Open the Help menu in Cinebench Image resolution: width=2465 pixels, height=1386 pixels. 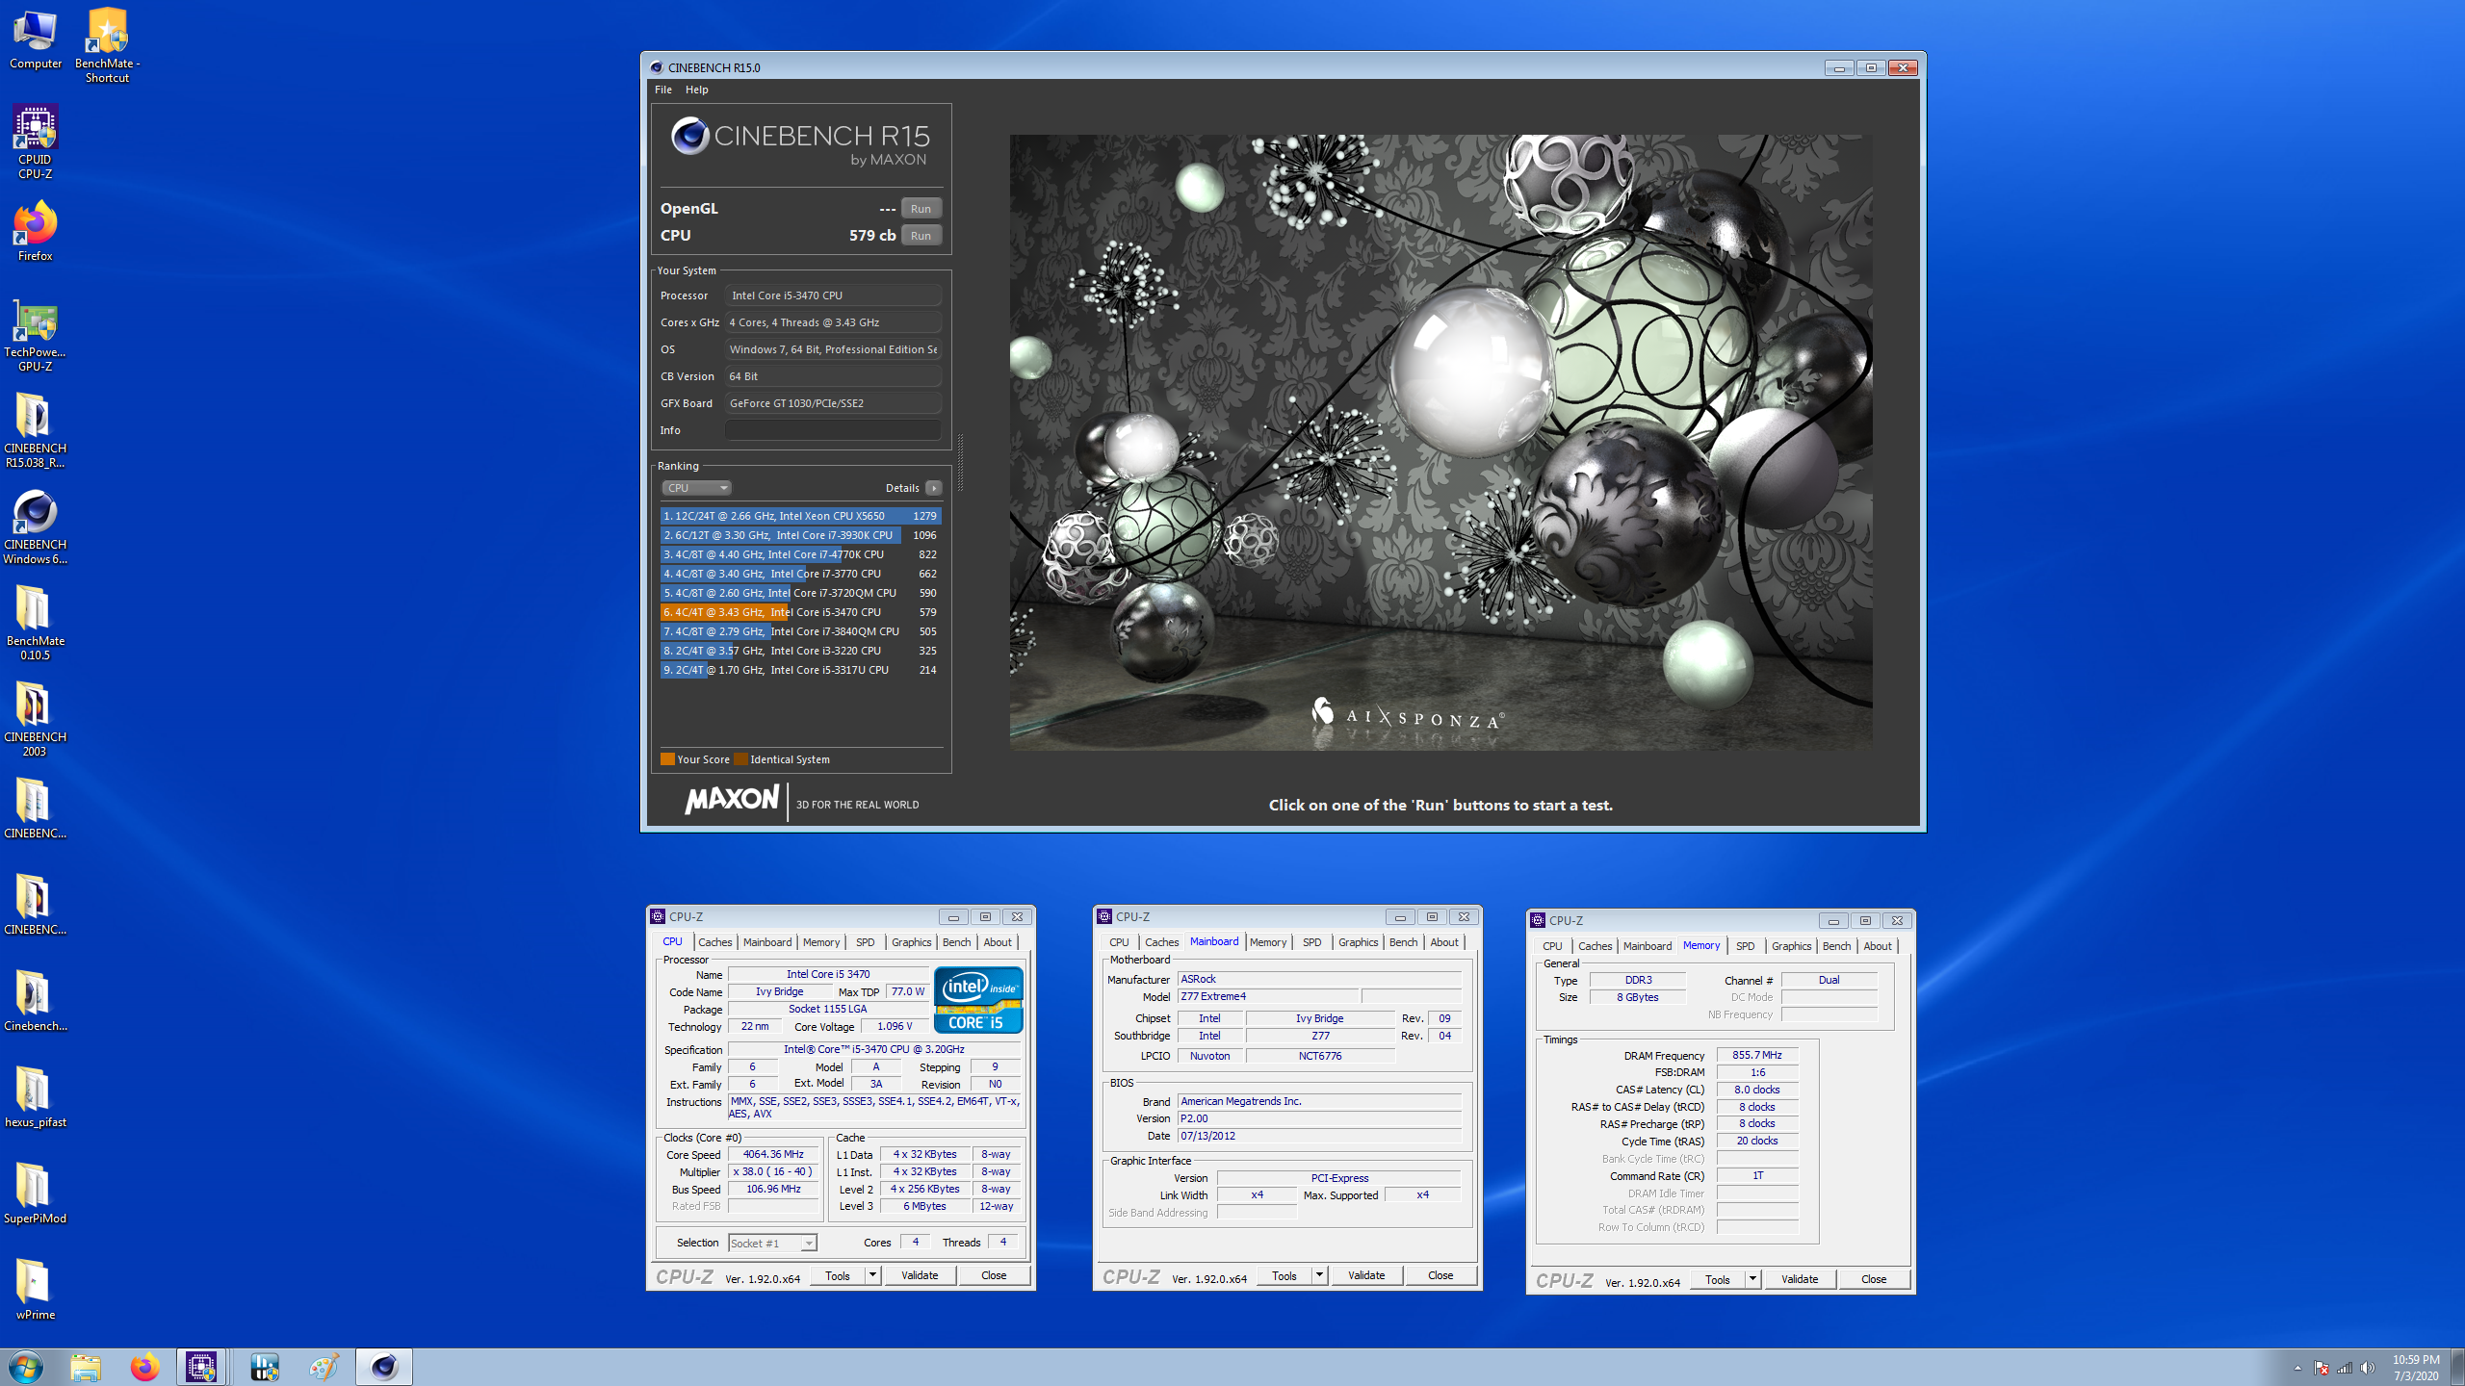696,90
